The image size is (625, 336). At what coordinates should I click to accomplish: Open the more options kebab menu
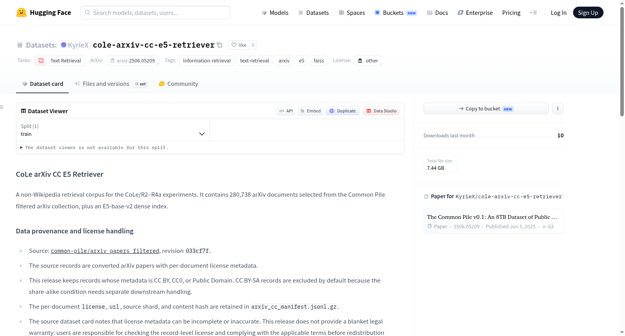[558, 108]
